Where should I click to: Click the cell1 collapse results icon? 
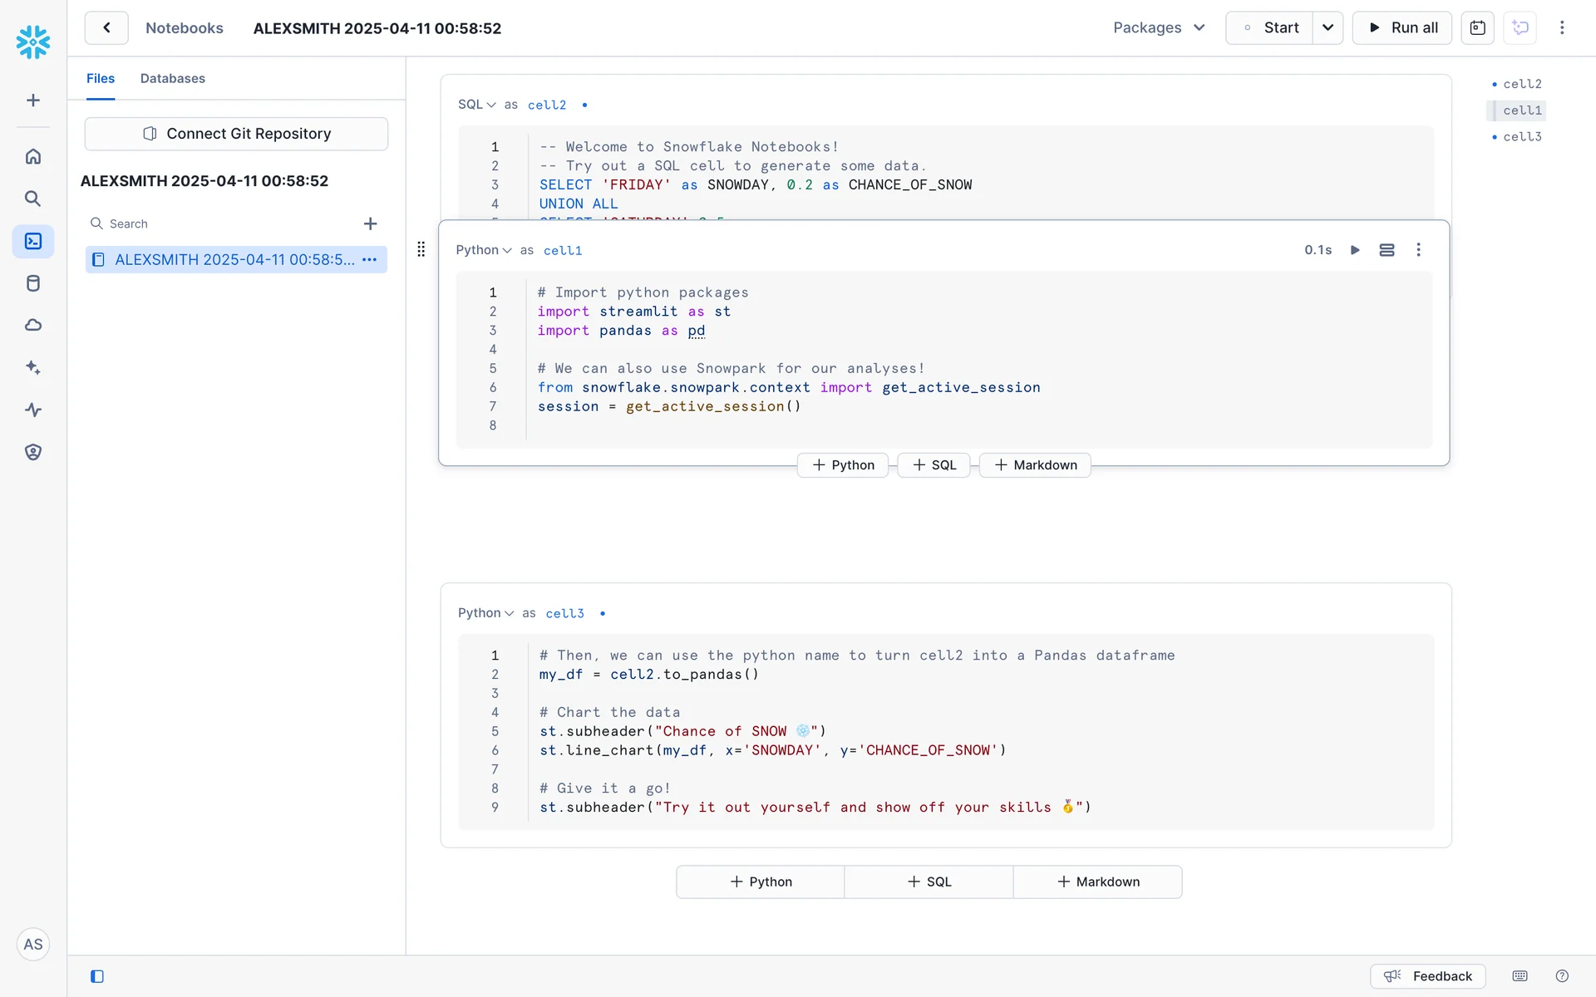tap(1387, 250)
